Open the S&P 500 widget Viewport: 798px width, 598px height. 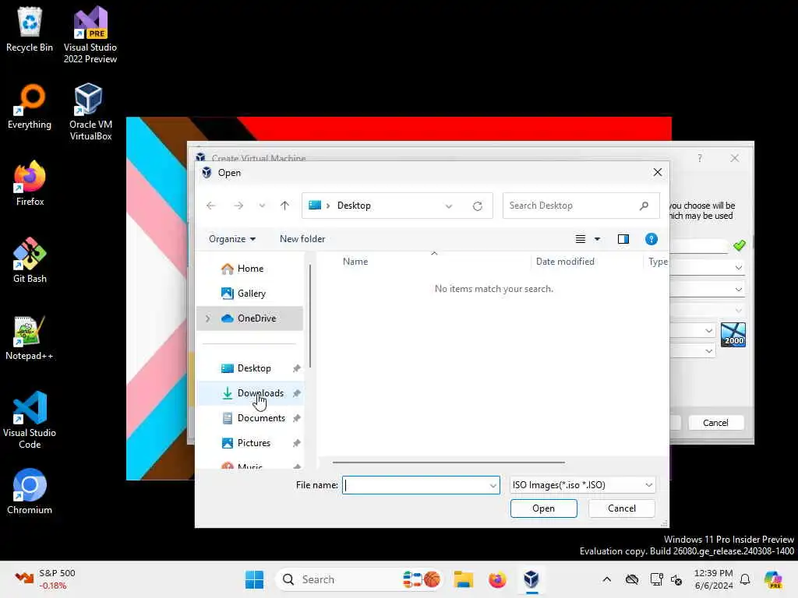[x=45, y=579]
